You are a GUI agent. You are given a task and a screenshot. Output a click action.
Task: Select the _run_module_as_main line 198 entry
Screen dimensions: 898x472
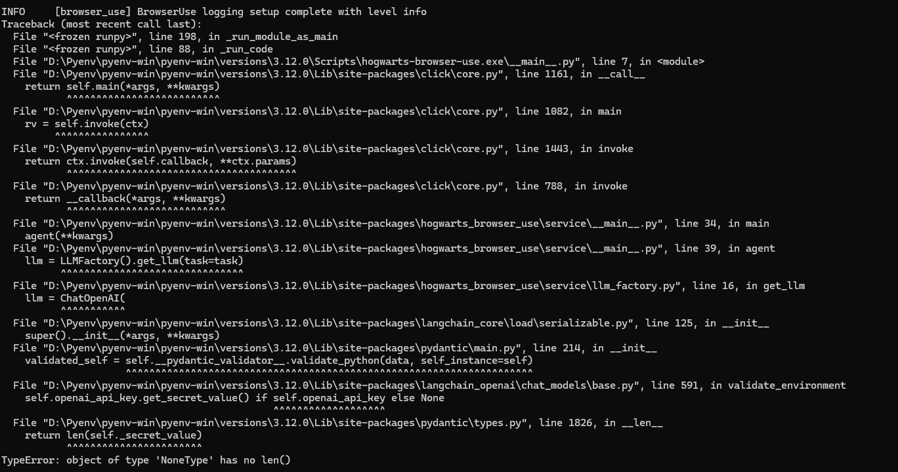point(175,37)
